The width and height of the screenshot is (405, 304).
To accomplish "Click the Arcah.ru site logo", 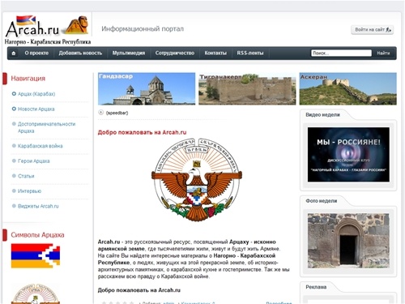I will 48,30.
